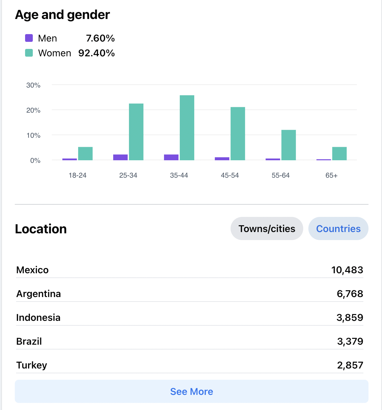Click the See More button

192,391
